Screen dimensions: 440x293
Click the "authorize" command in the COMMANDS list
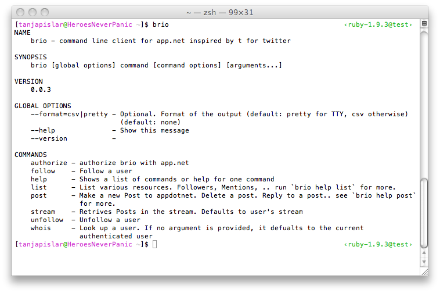click(x=49, y=163)
